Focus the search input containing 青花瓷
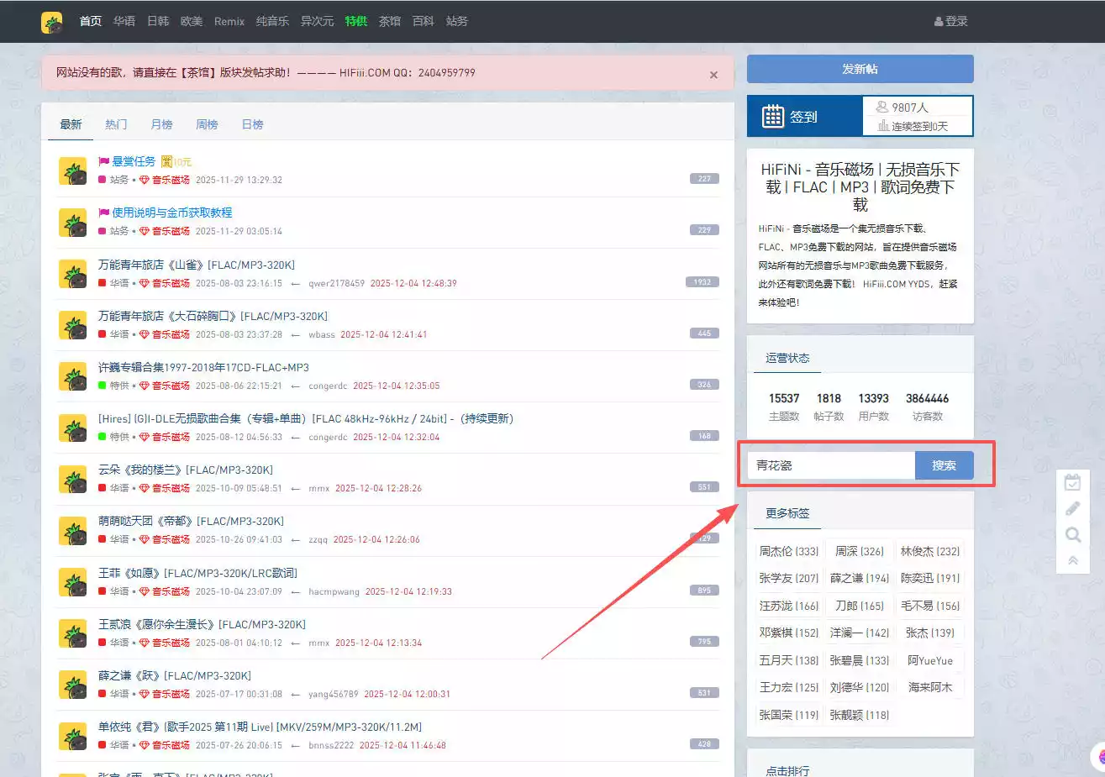Viewport: 1105px width, 777px height. (831, 465)
